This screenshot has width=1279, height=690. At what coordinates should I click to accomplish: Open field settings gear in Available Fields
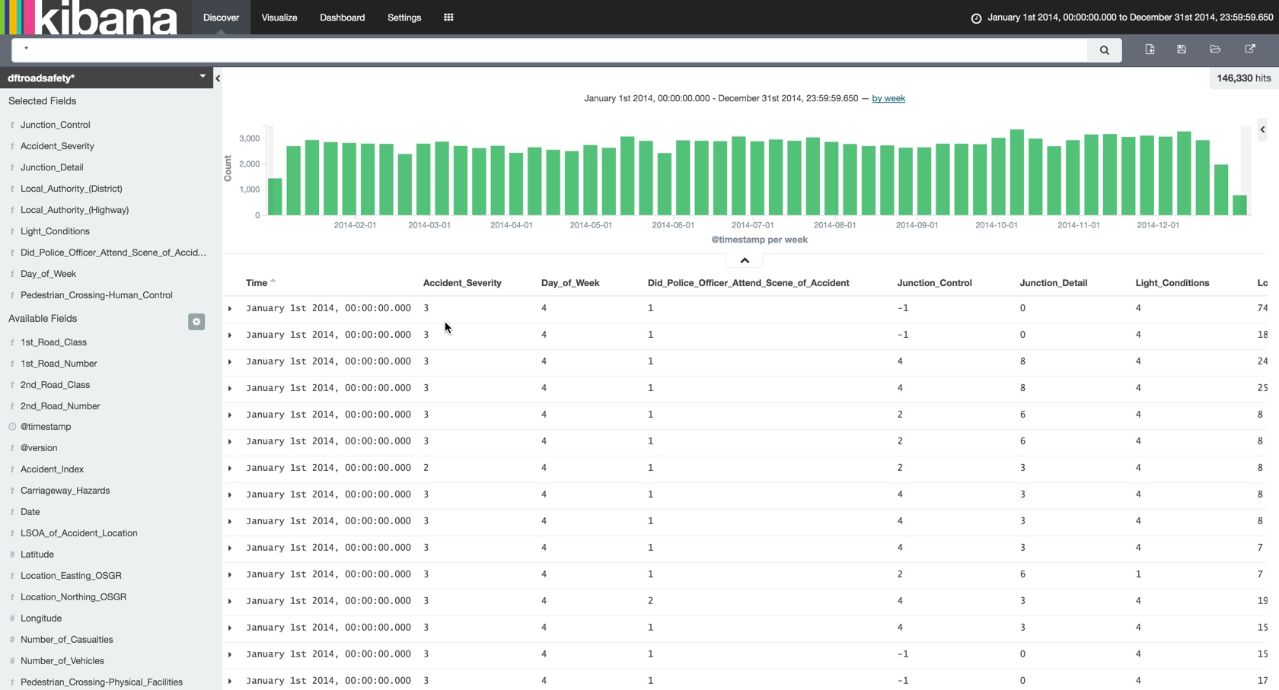point(196,322)
